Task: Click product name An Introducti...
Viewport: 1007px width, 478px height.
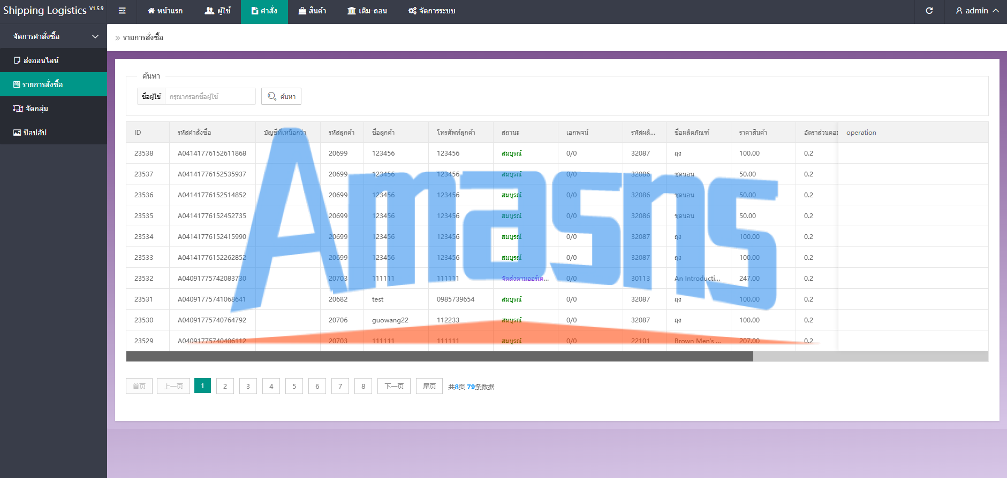Action: 698,279
